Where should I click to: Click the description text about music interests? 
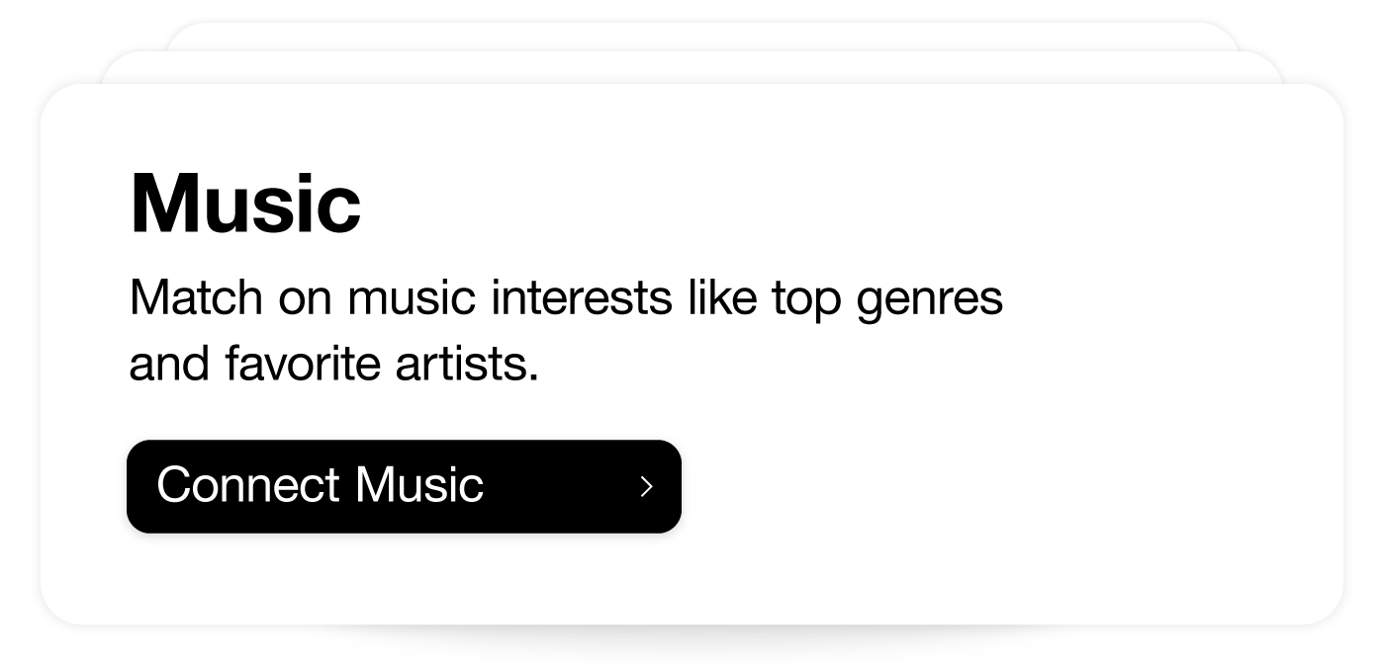click(564, 331)
